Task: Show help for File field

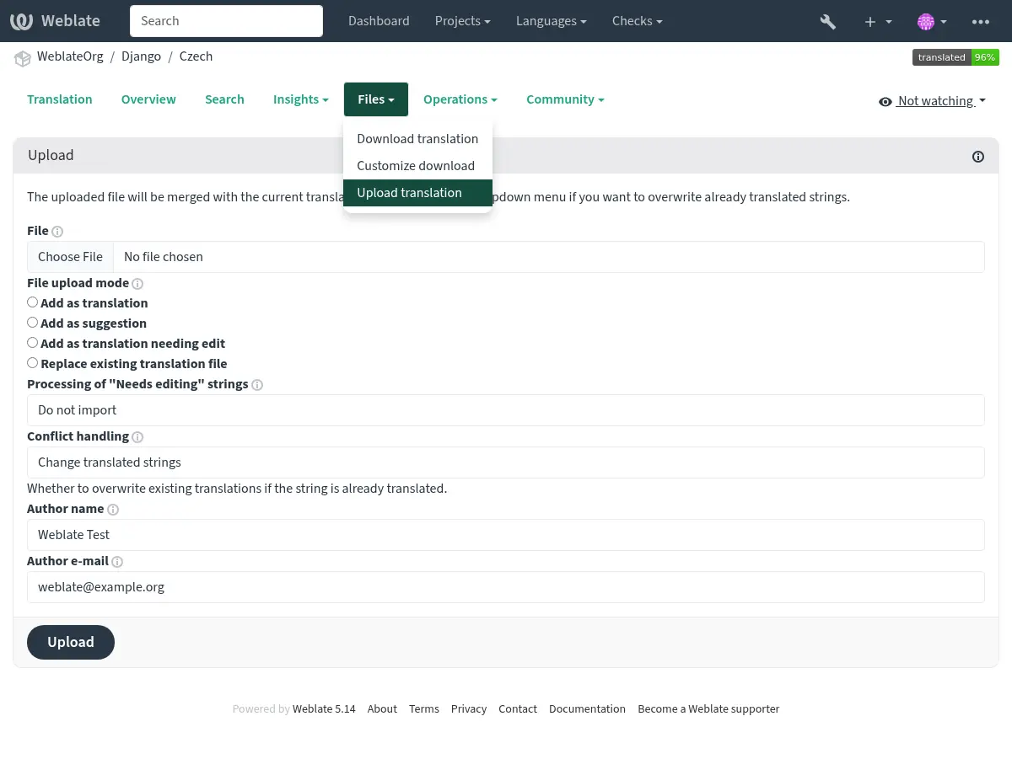Action: coord(57,231)
